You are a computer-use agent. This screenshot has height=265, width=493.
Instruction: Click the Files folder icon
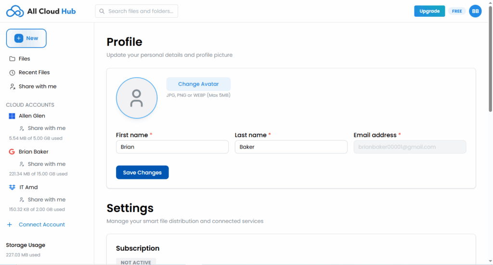pyautogui.click(x=12, y=59)
